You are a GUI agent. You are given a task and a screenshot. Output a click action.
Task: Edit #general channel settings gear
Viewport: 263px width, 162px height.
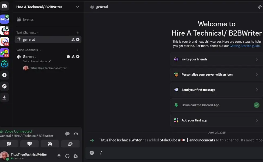(78, 39)
